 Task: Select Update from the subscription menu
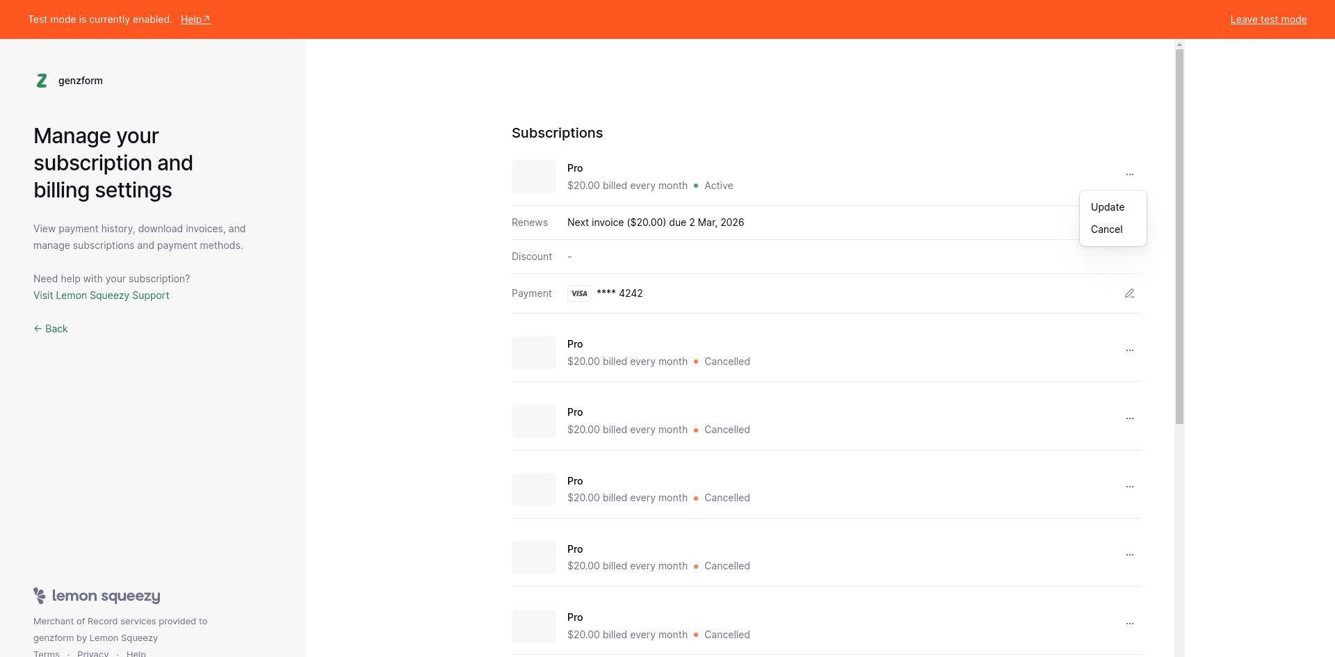click(1106, 206)
